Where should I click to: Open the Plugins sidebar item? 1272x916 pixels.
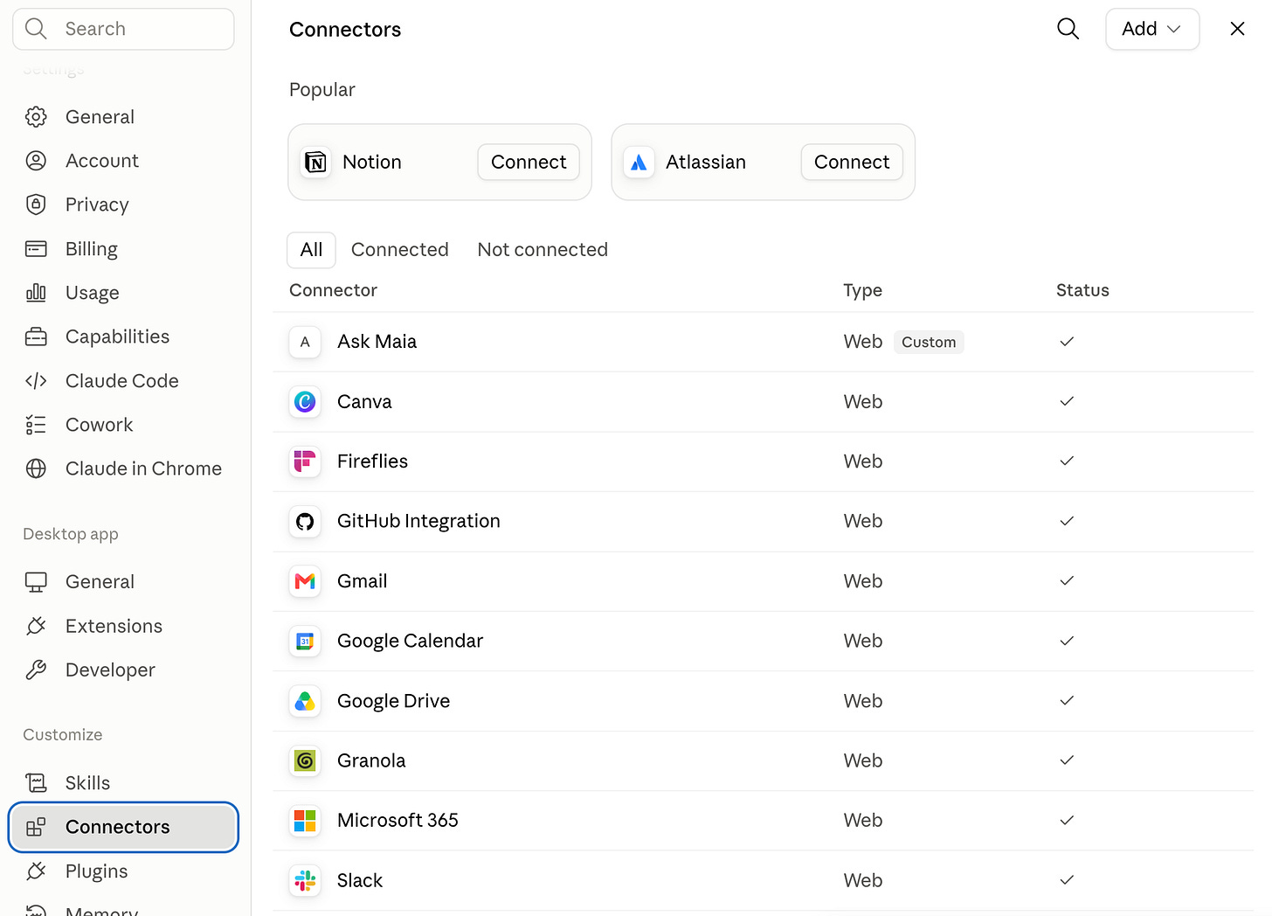[x=123, y=871]
